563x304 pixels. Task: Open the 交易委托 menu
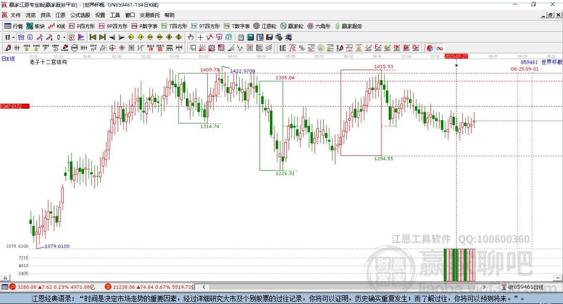pyautogui.click(x=150, y=15)
